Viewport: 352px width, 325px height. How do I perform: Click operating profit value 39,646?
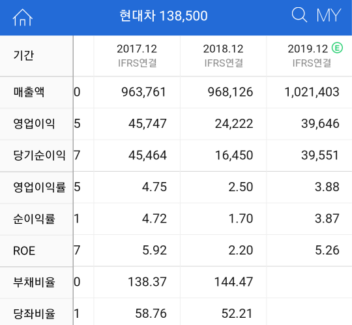click(x=320, y=123)
